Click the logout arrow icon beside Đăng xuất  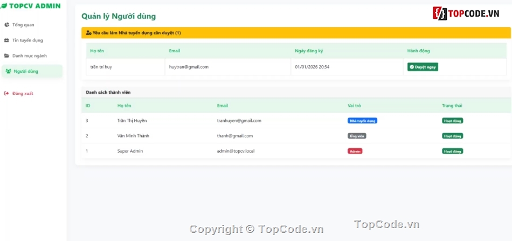(6, 93)
